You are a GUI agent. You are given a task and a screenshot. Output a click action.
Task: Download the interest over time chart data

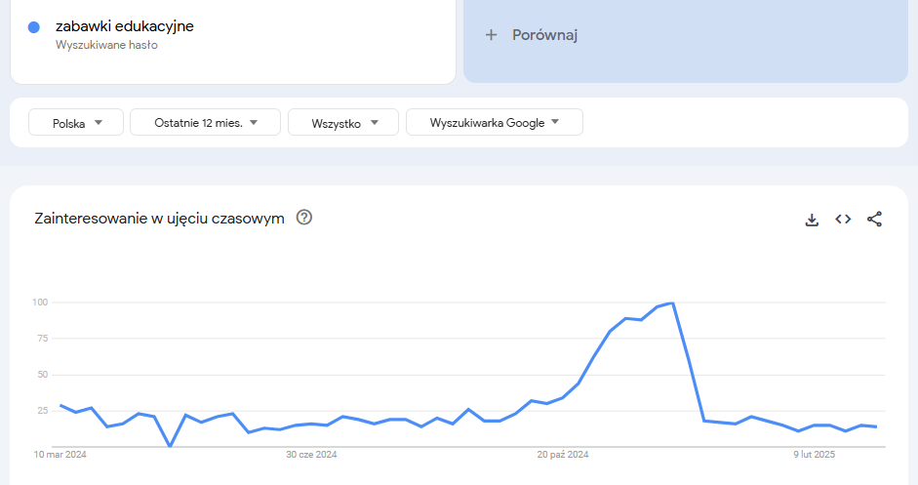(x=812, y=220)
